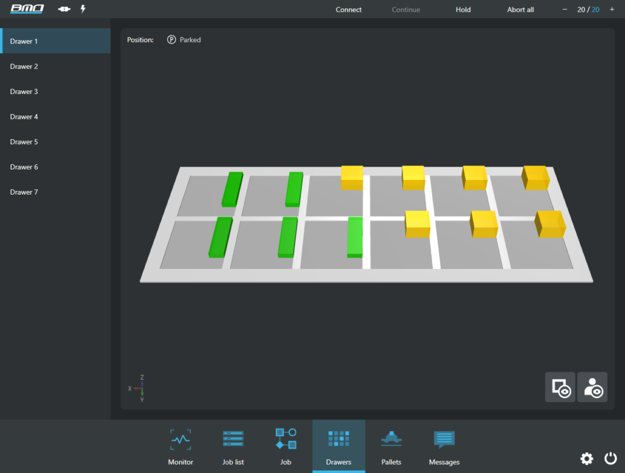Select Drawer 4 in the list

pyautogui.click(x=56, y=117)
